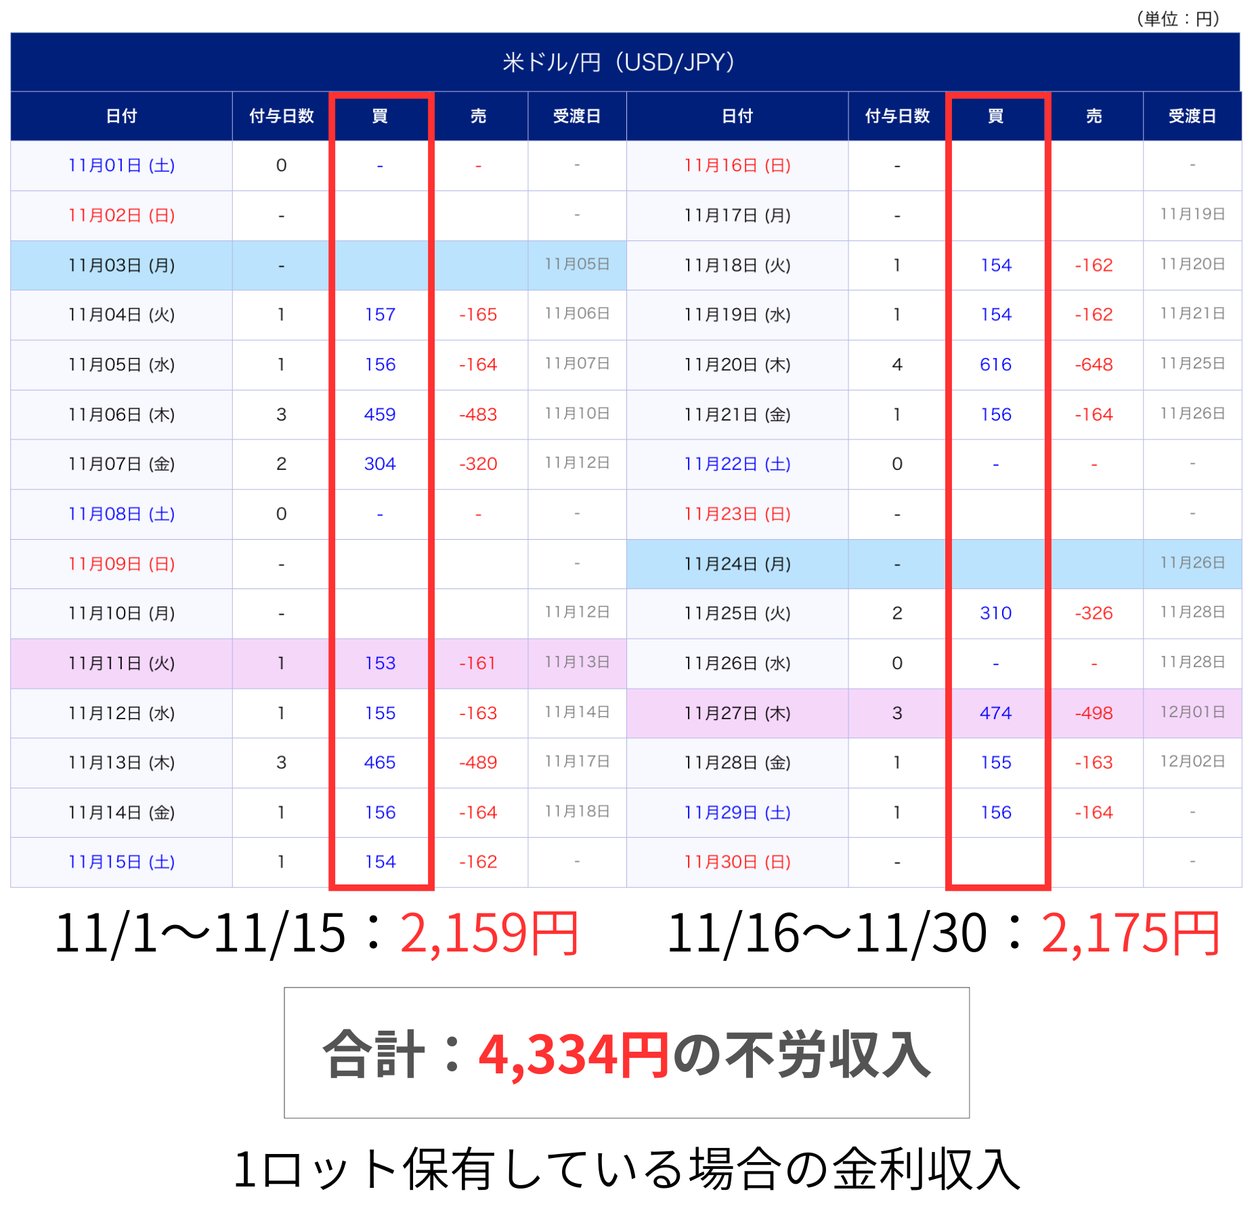The width and height of the screenshot is (1254, 1219).
Task: Click the 12月01日 delivery date cell
Action: (x=1192, y=712)
